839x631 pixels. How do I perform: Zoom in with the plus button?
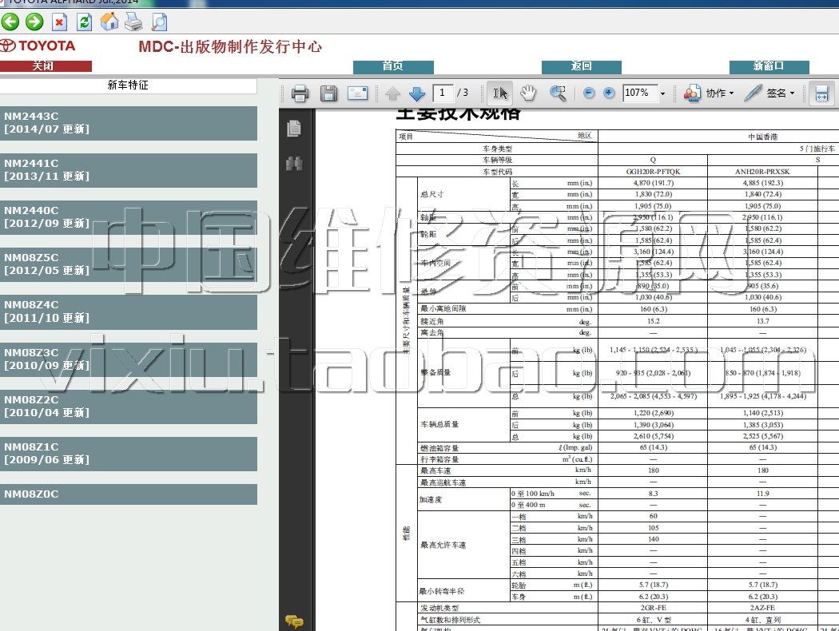coord(609,93)
